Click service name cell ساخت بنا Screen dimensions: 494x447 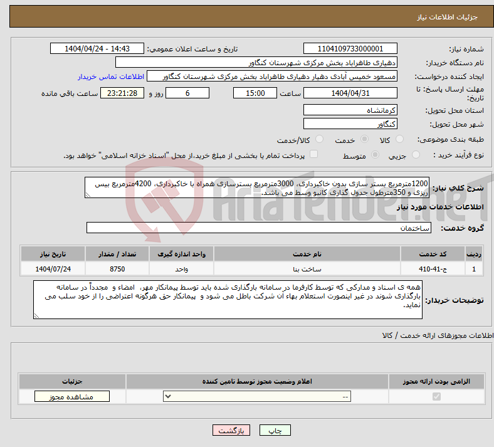point(307,269)
